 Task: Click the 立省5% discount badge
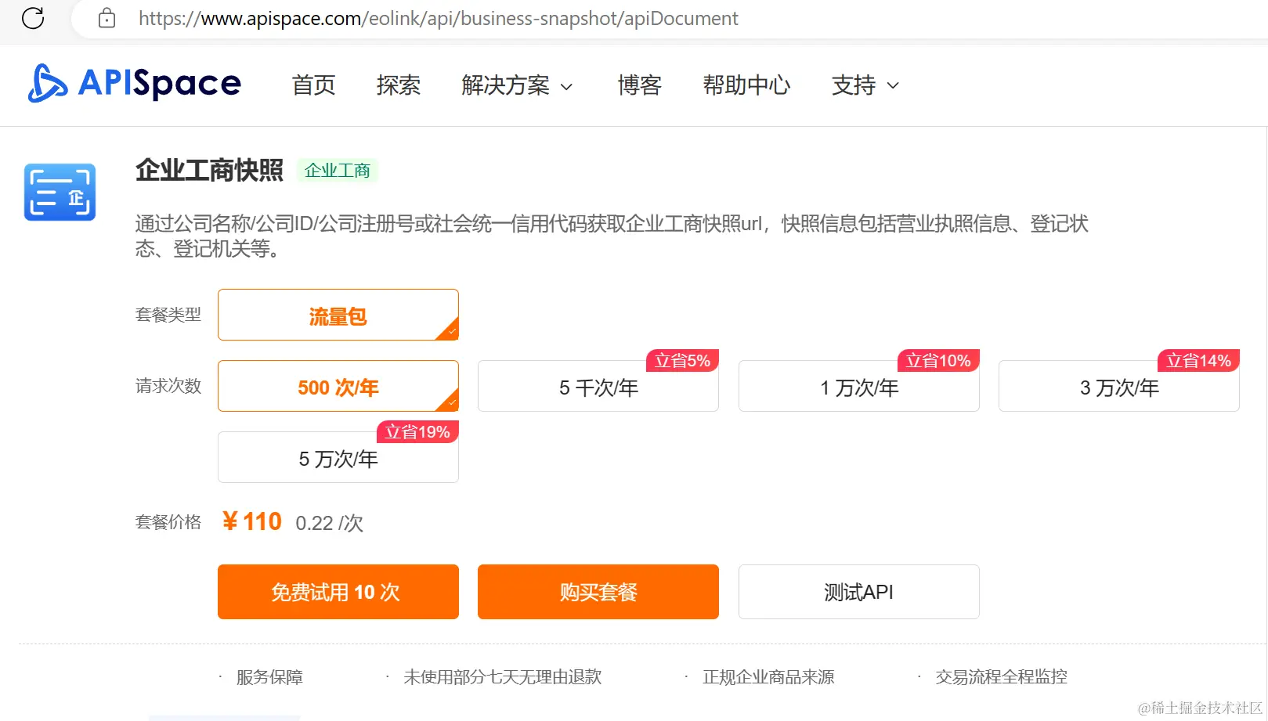click(x=682, y=361)
